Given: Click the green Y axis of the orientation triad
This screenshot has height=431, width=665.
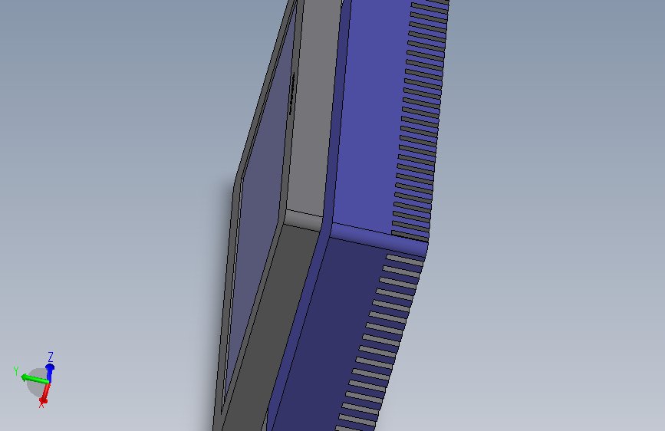Looking at the screenshot, I should (35, 379).
